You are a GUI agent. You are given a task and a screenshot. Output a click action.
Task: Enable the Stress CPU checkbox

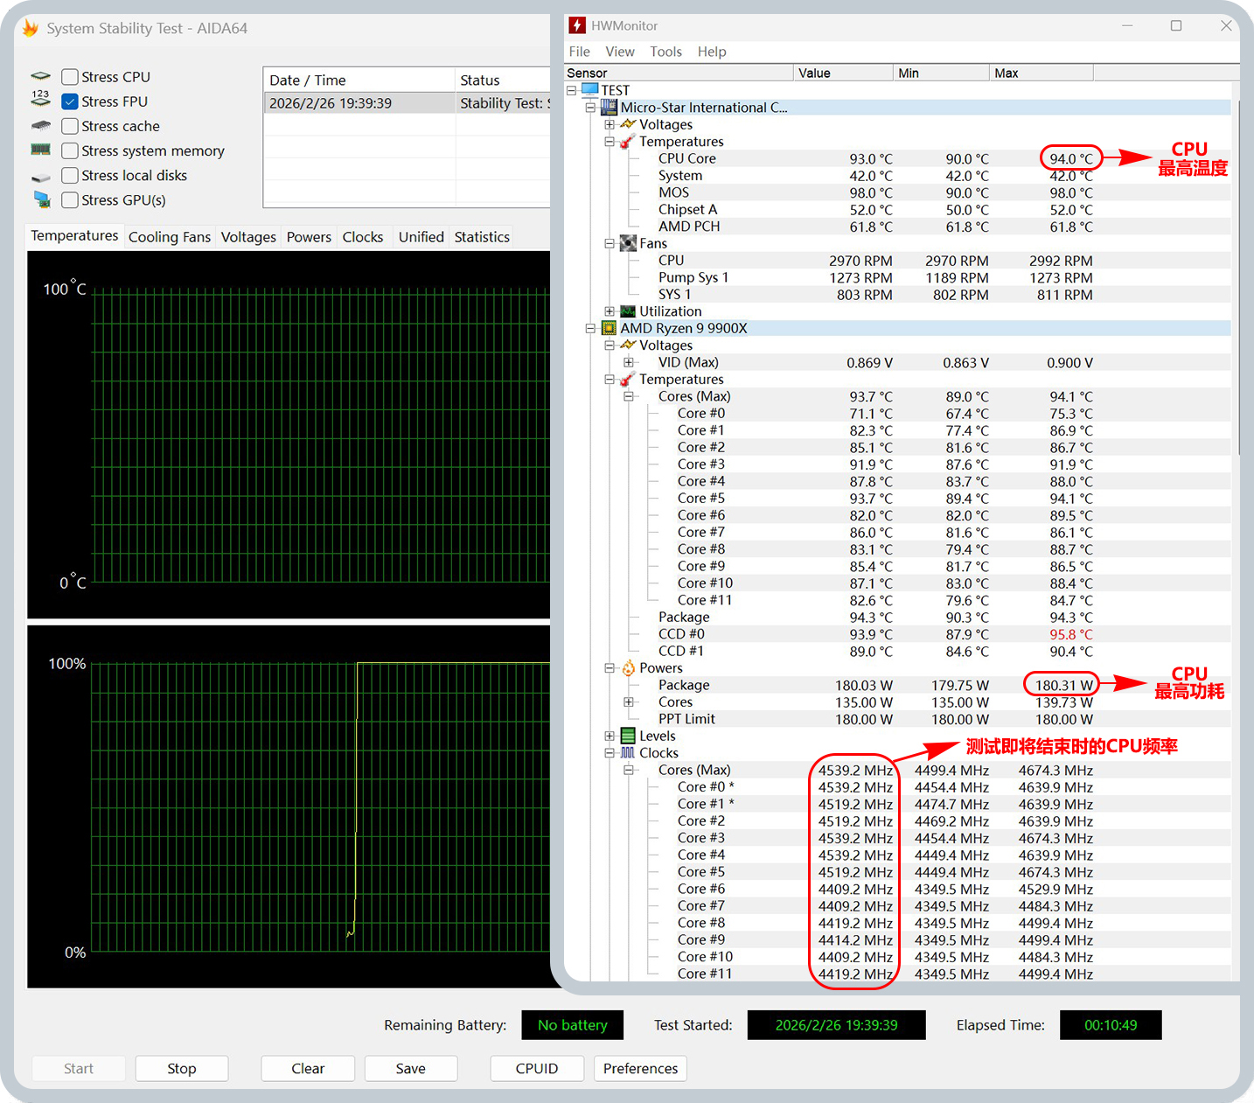(x=70, y=77)
